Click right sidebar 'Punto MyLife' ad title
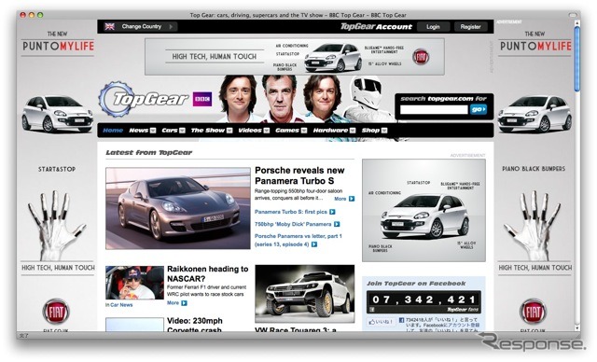Image resolution: width=597 pixels, height=362 pixels. coord(535,46)
